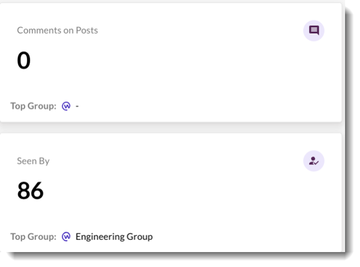This screenshot has width=360, height=267.
Task: Click the comment bubble icon
Action: (314, 30)
